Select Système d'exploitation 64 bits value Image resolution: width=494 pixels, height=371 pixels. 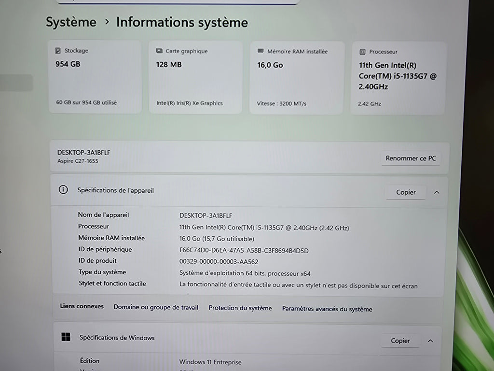pyautogui.click(x=245, y=273)
